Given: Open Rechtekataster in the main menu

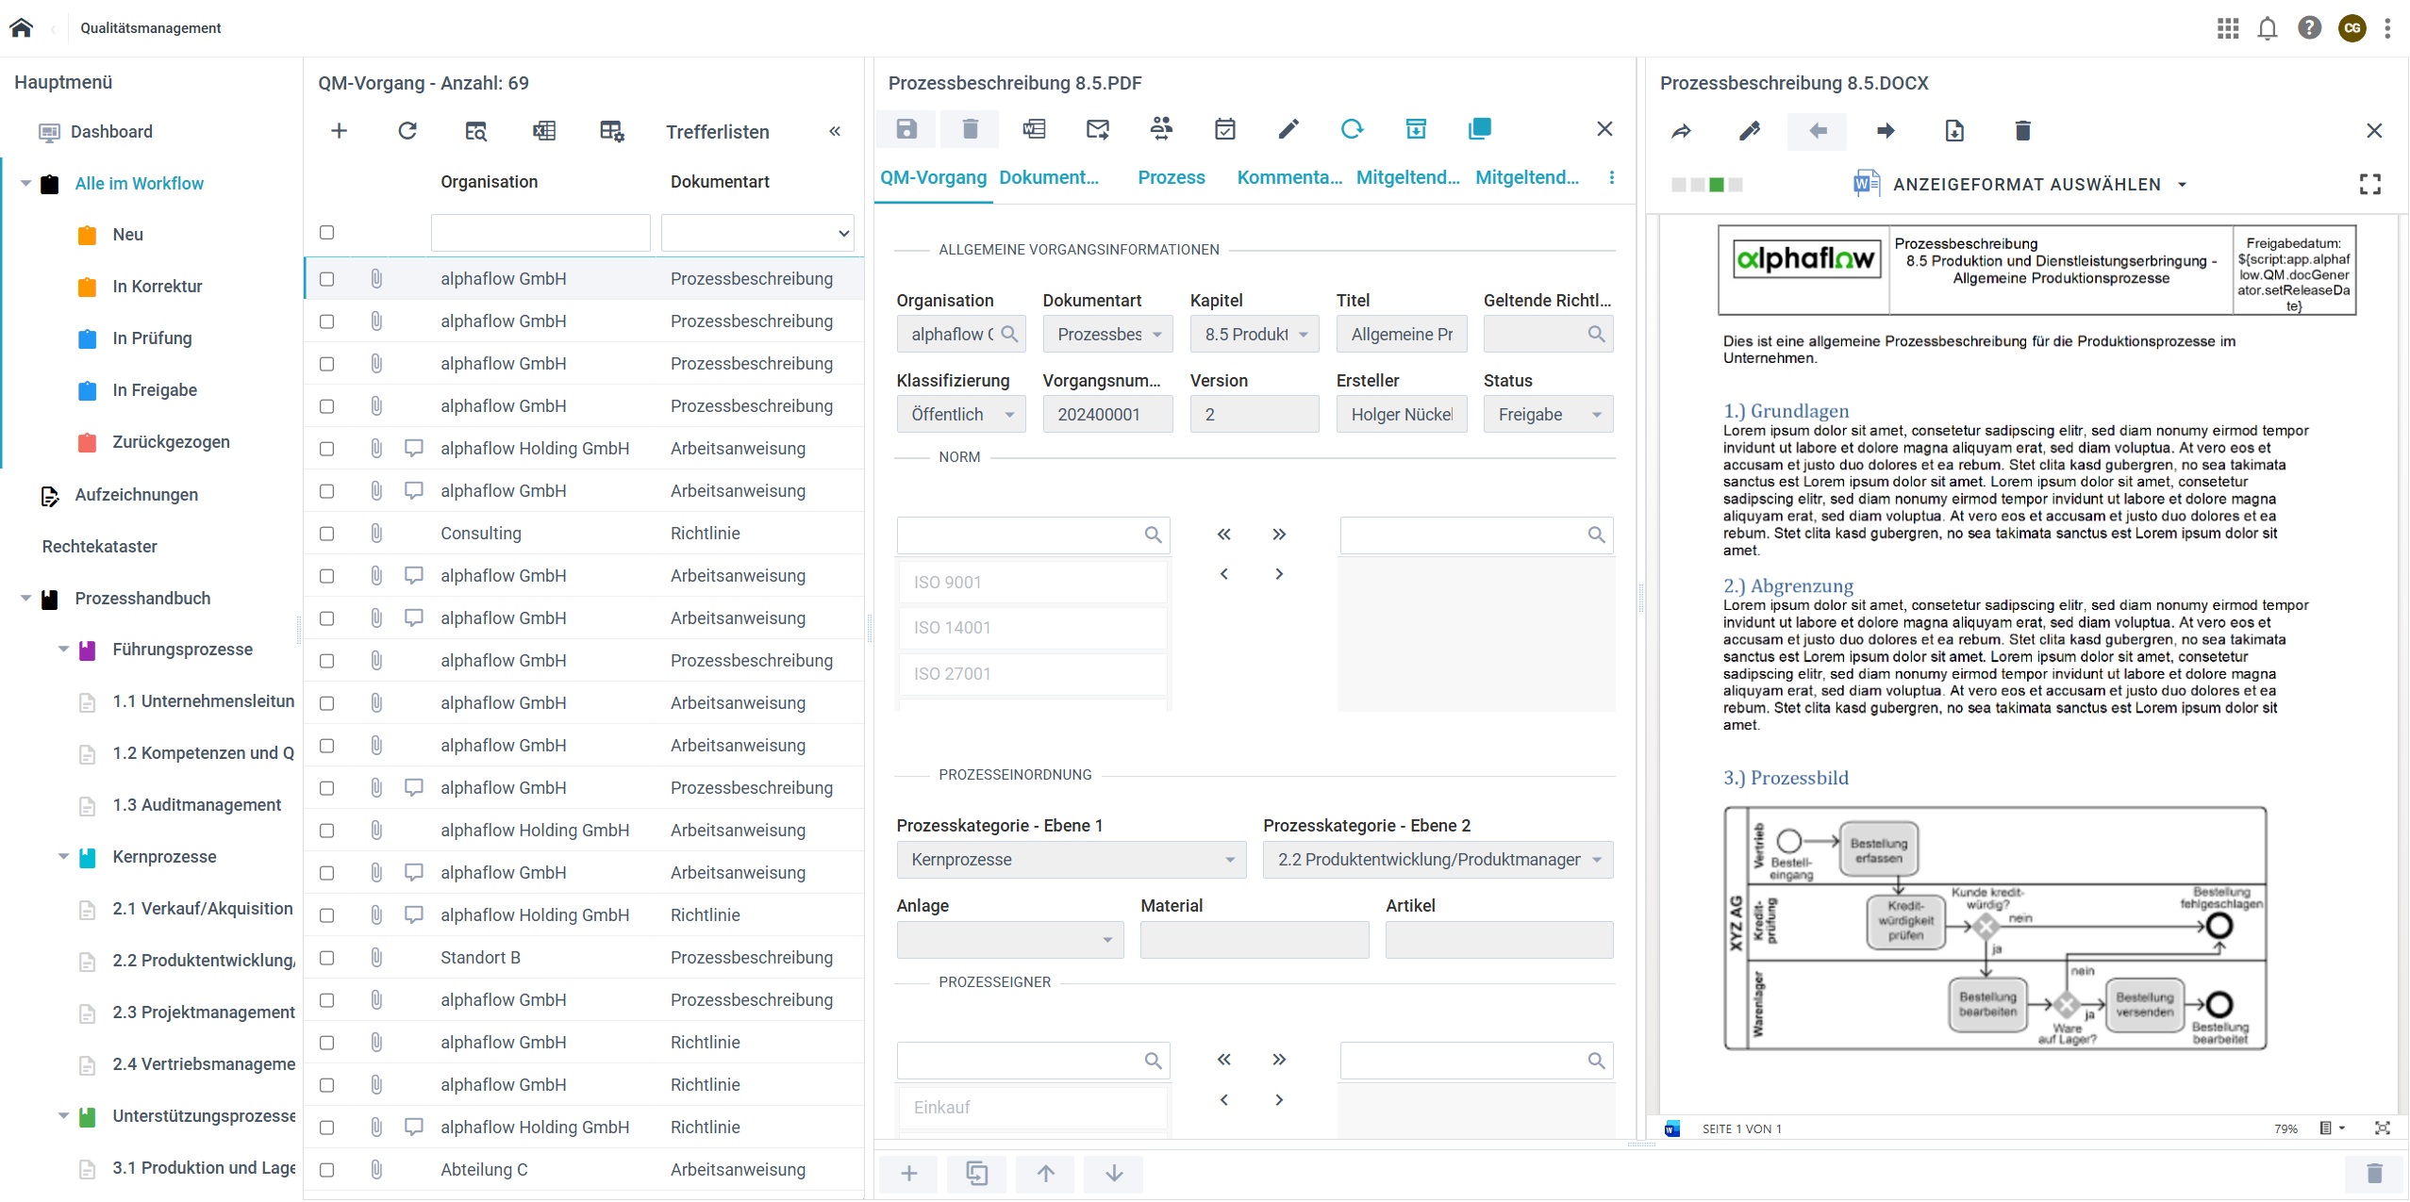Looking at the screenshot, I should click(99, 547).
